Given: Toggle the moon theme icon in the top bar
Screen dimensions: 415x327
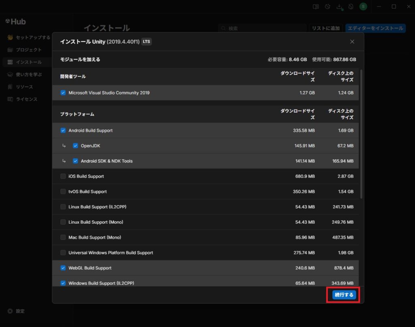Looking at the screenshot, I should 327,6.
